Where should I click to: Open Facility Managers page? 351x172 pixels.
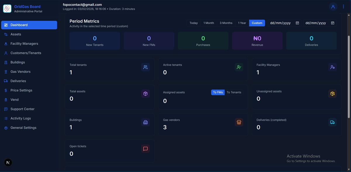click(29, 44)
